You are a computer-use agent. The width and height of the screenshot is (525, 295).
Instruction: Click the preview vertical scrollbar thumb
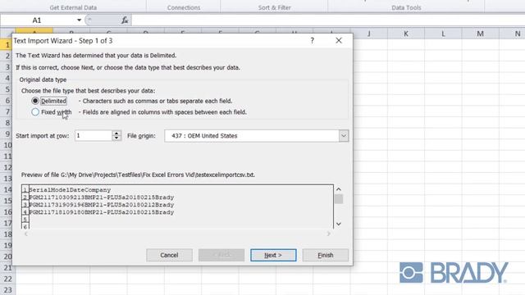(339, 199)
